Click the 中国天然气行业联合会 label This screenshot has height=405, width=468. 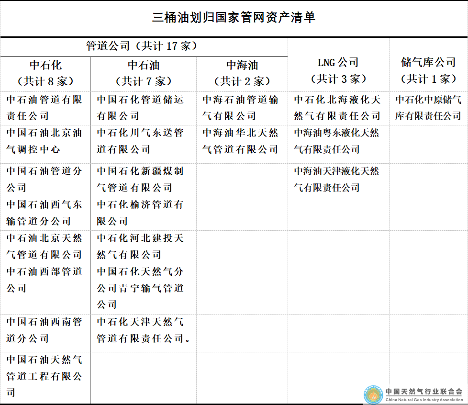(x=424, y=391)
